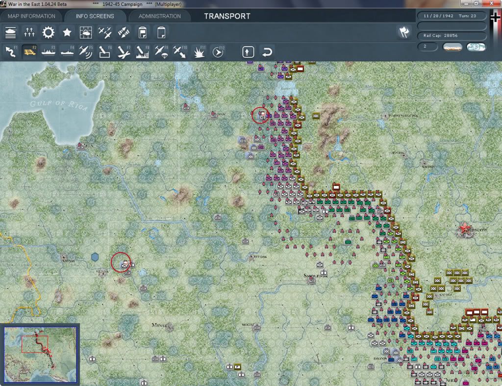Open the clipboard with flag report icon

click(x=143, y=33)
